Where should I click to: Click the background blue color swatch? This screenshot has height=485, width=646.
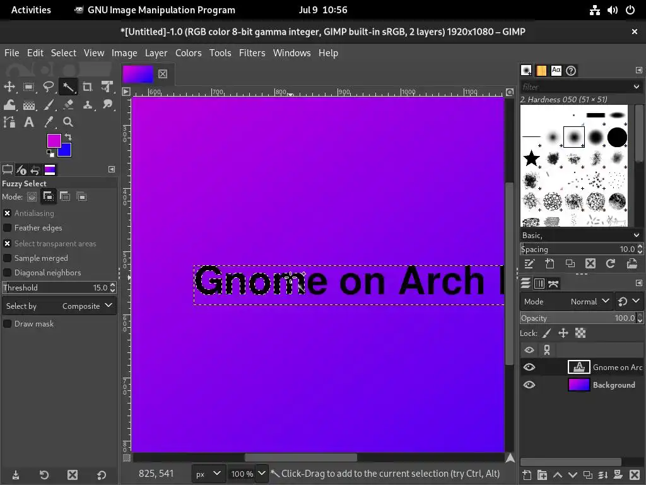point(66,151)
